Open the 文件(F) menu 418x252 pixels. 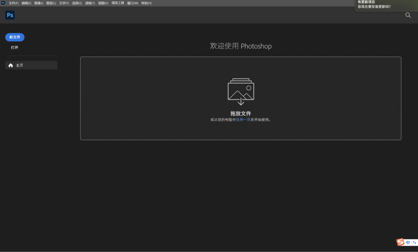[x=14, y=3]
